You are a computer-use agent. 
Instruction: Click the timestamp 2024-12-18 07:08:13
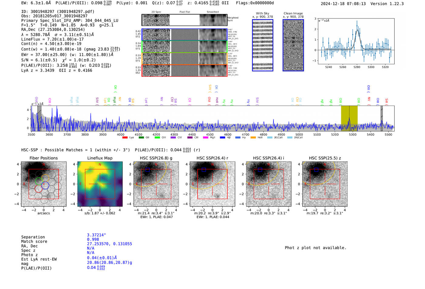343,4
